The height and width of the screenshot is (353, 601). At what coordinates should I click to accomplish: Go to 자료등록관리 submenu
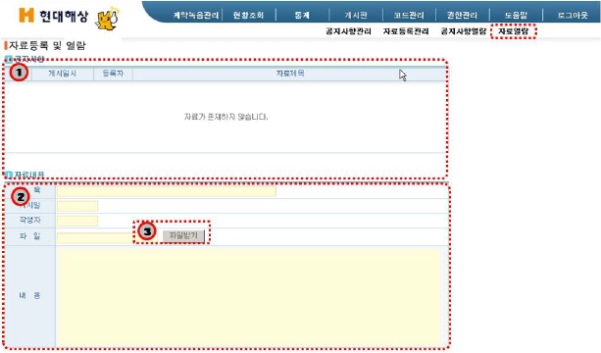pyautogui.click(x=406, y=31)
